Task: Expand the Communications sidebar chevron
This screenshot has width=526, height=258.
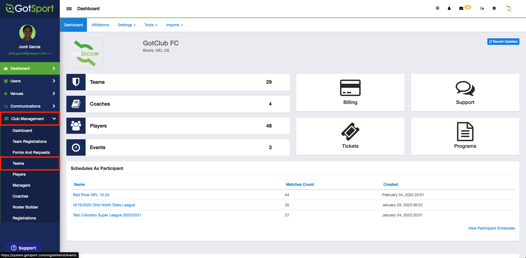Action: [54, 106]
